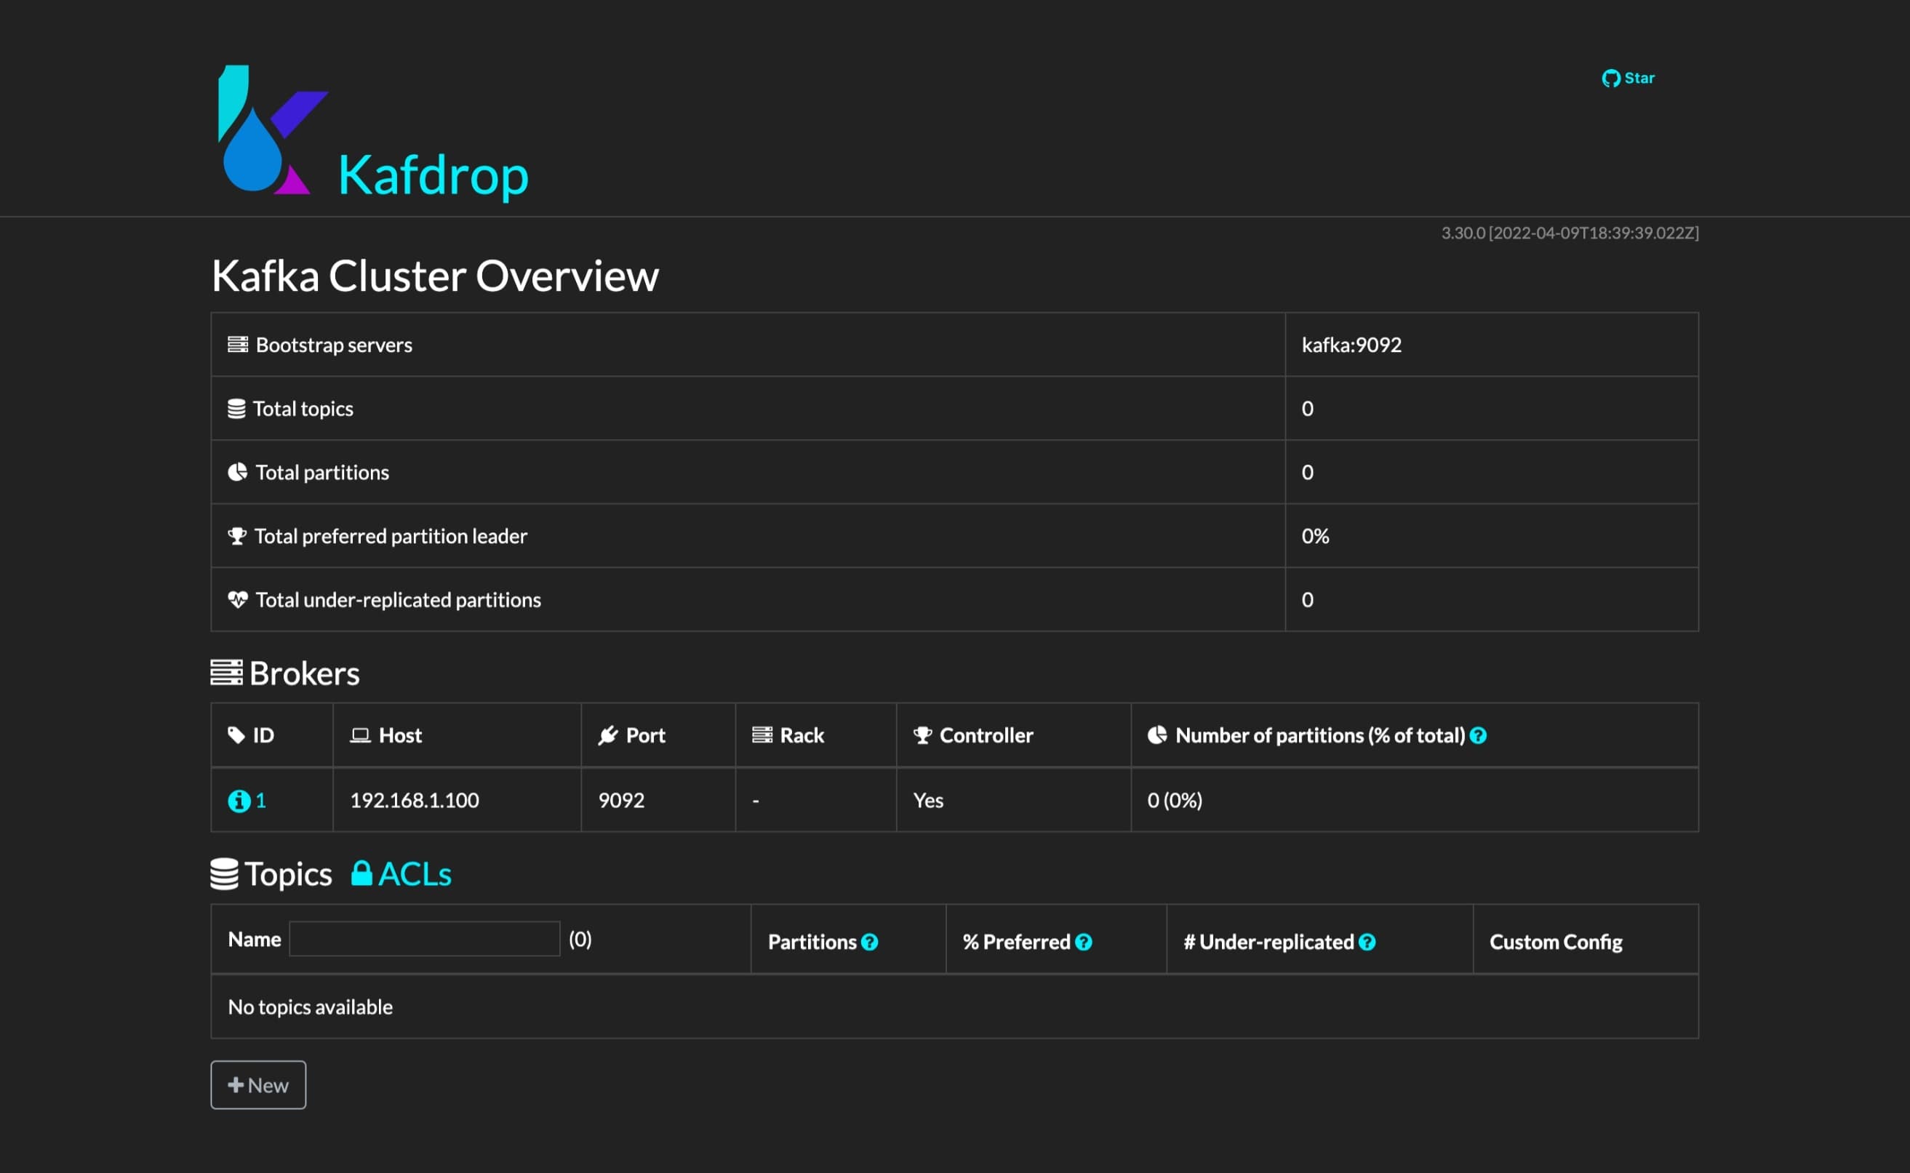
Task: Click the Bootstrap servers value kafka:9092
Action: point(1351,345)
